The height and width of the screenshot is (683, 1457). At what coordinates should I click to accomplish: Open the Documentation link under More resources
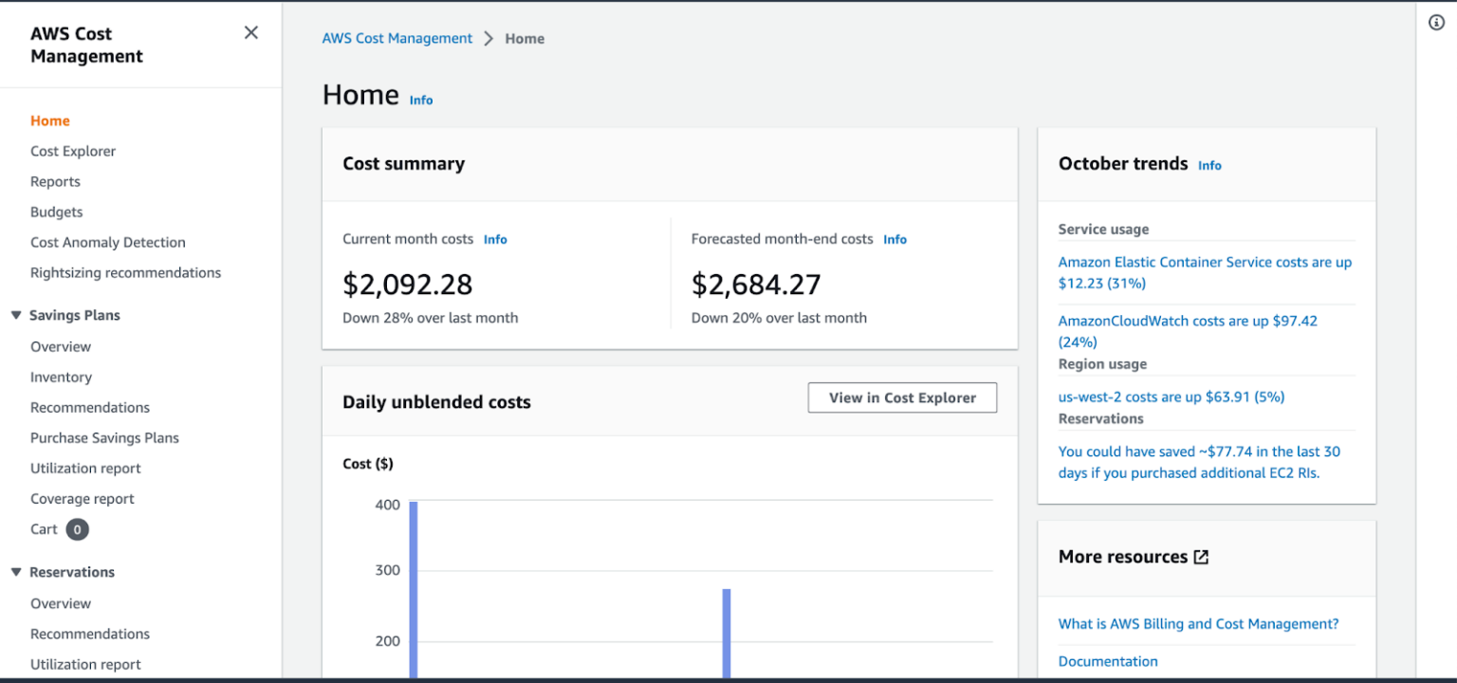[x=1108, y=661]
